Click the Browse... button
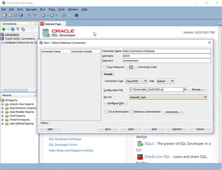Image resolution: width=222 pixels, height=170 pixels. pyautogui.click(x=198, y=90)
